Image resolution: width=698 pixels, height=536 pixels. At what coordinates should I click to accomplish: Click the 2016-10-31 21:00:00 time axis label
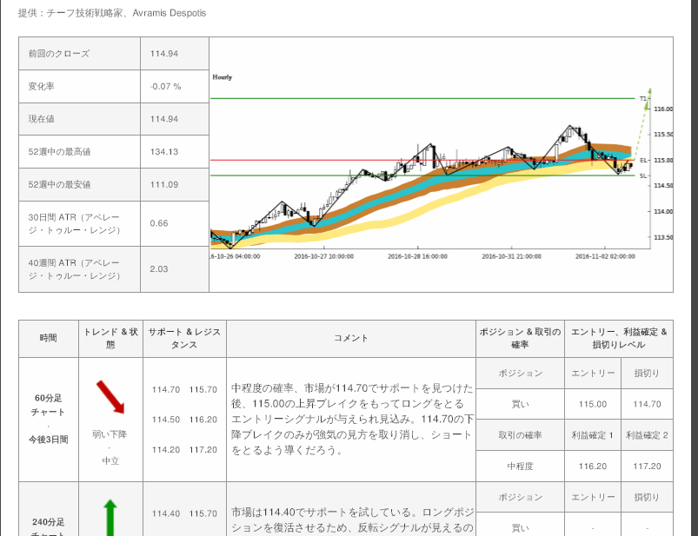511,256
